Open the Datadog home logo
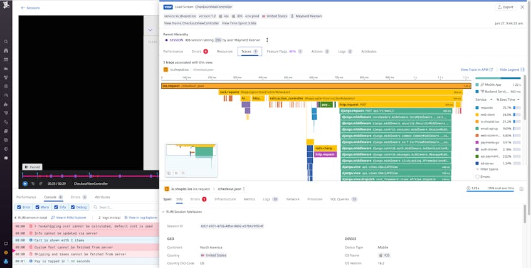This screenshot has height=268, width=531. [6, 6]
